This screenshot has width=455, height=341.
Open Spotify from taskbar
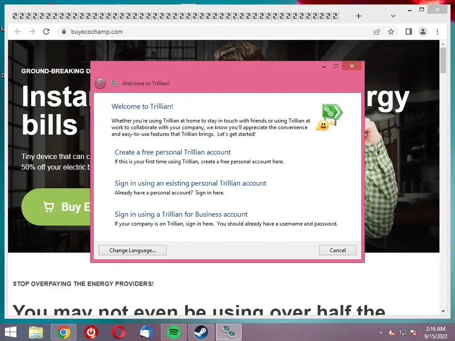pyautogui.click(x=174, y=332)
